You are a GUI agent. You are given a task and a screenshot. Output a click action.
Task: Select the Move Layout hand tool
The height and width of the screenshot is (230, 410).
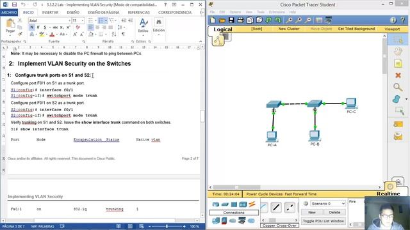coord(398,51)
